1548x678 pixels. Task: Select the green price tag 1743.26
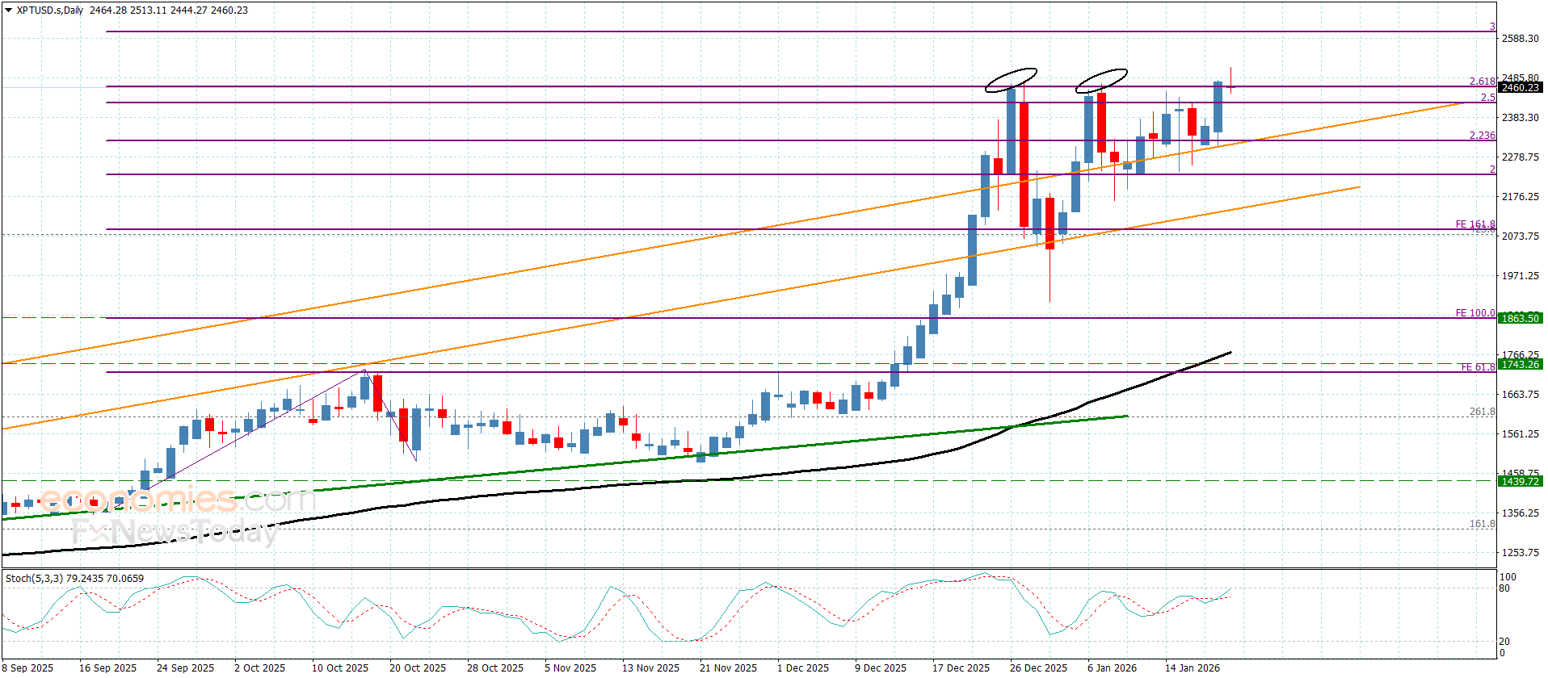(x=1520, y=364)
